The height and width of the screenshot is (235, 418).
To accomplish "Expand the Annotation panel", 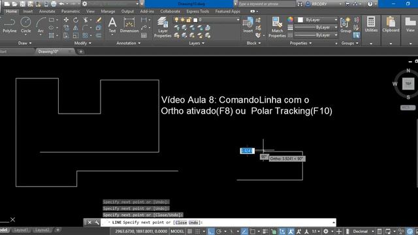I will [x=128, y=43].
